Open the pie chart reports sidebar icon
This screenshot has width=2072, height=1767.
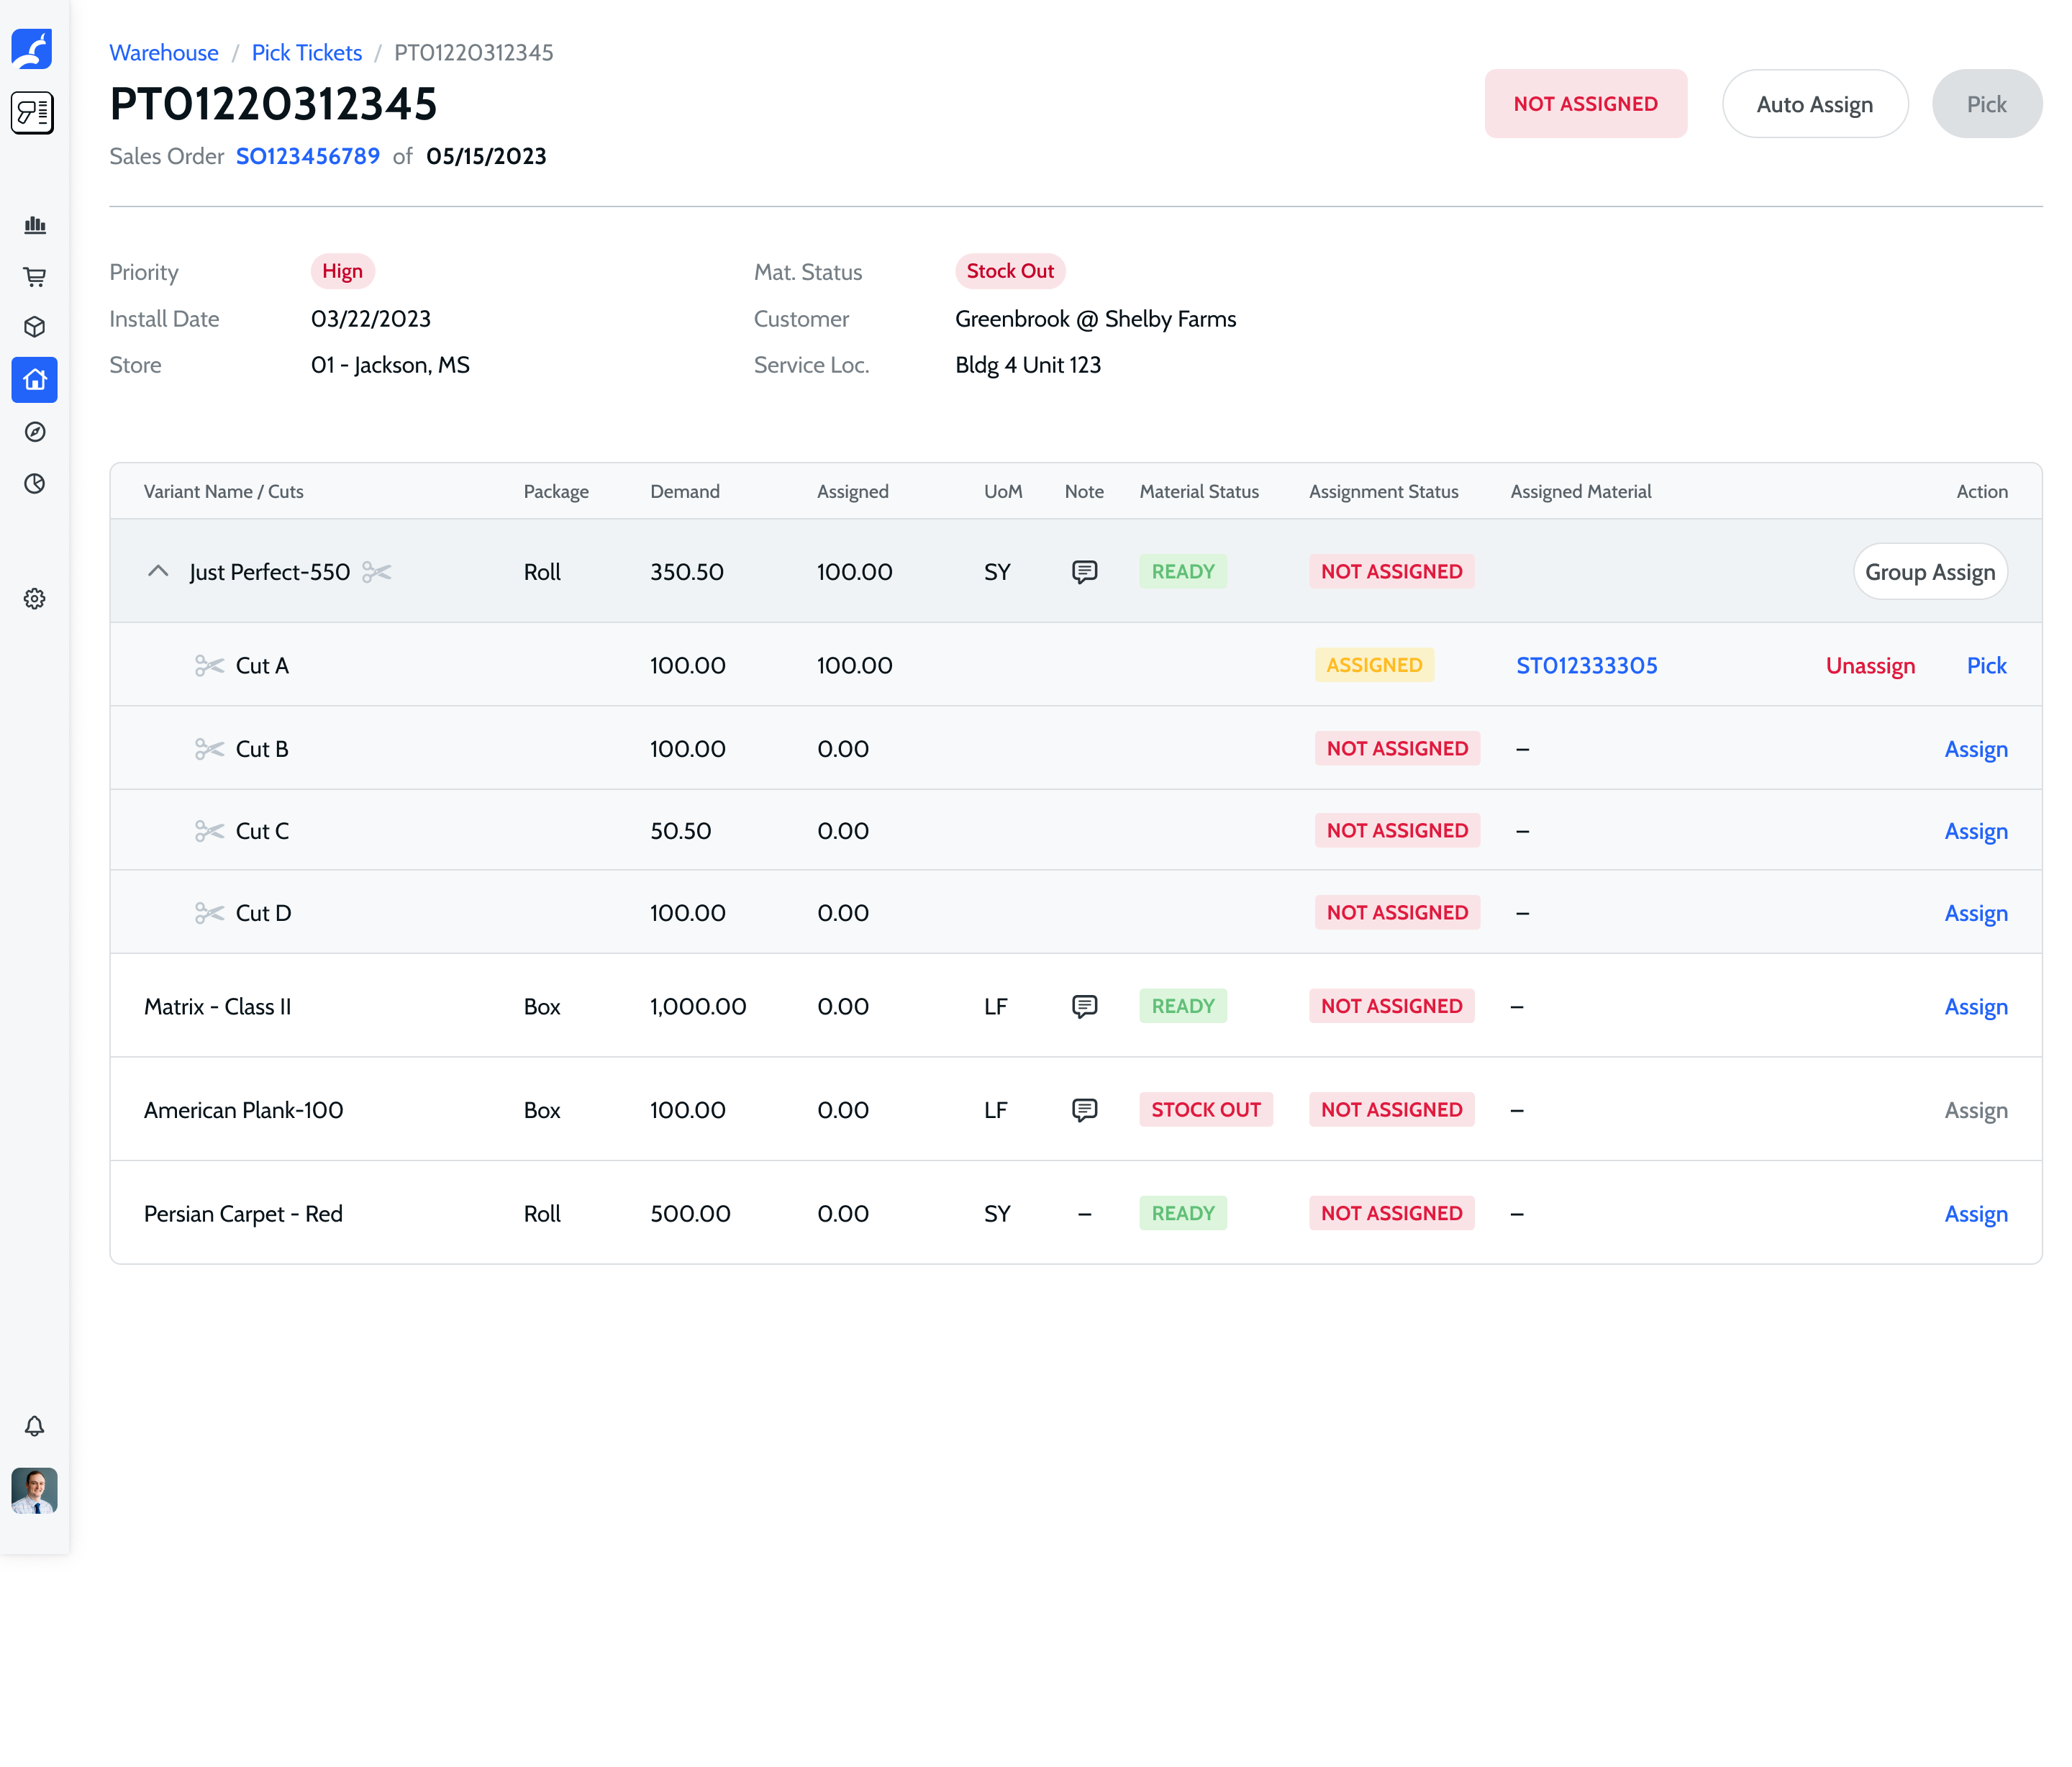[x=35, y=484]
